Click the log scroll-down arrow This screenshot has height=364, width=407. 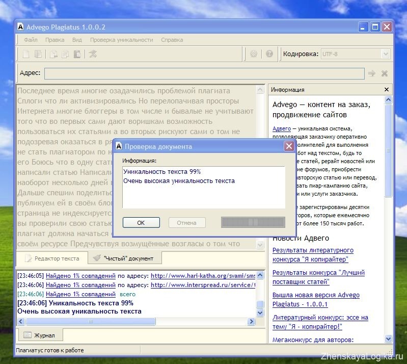coord(260,313)
